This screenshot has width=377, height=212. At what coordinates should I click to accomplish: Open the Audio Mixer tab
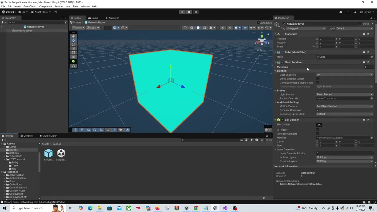click(48, 136)
